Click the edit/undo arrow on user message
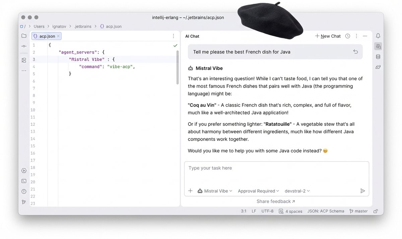This screenshot has height=239, width=402. [356, 52]
